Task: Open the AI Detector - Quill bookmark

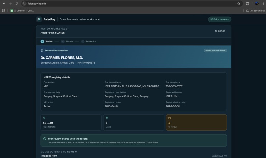Action: [x=22, y=11]
